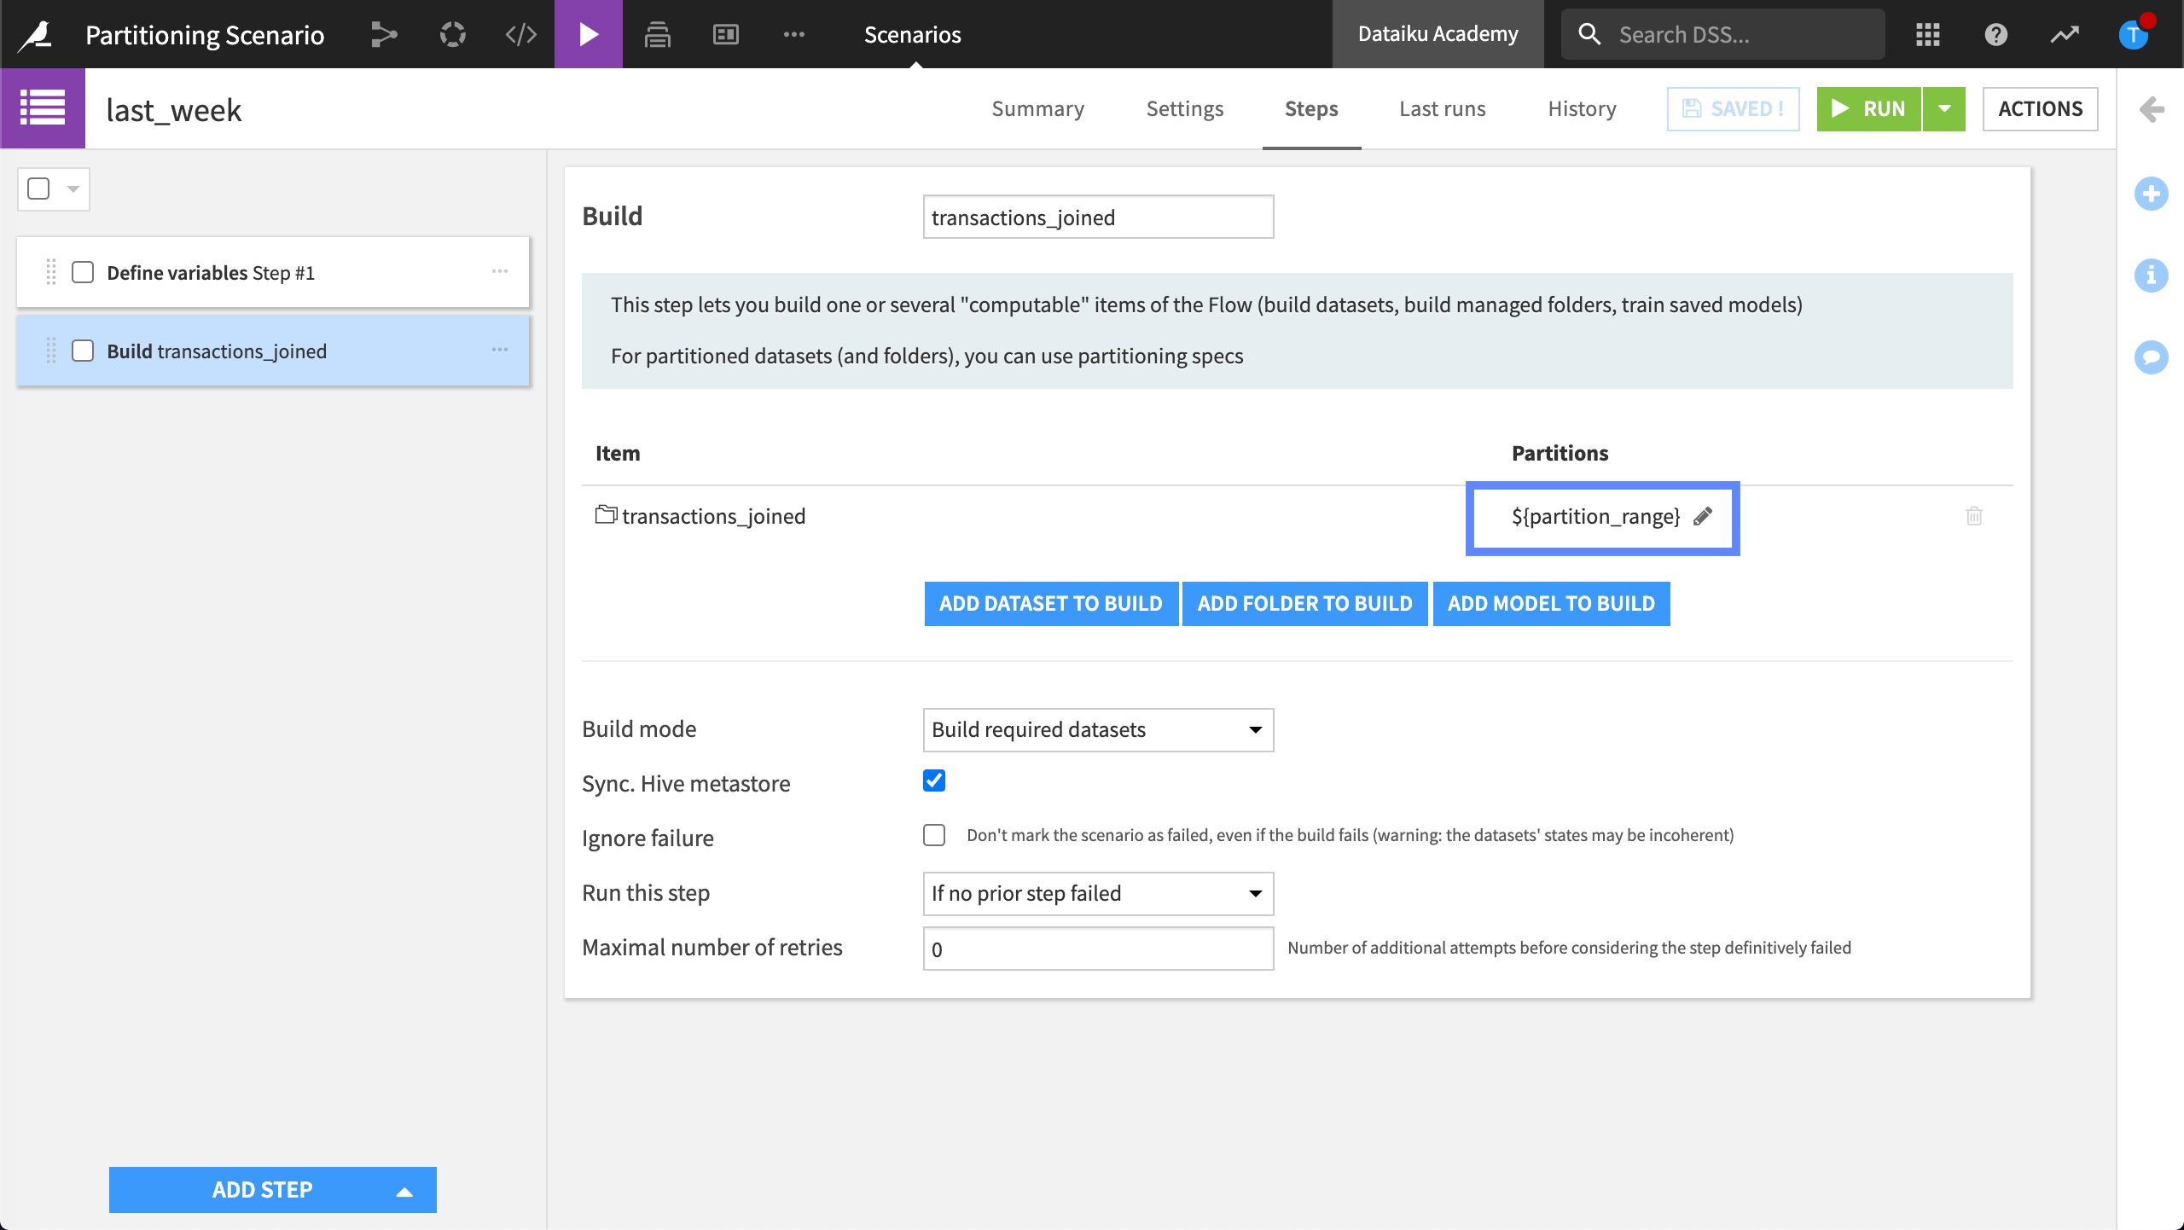The width and height of the screenshot is (2184, 1230).
Task: Switch to the Last runs tab
Action: (1442, 109)
